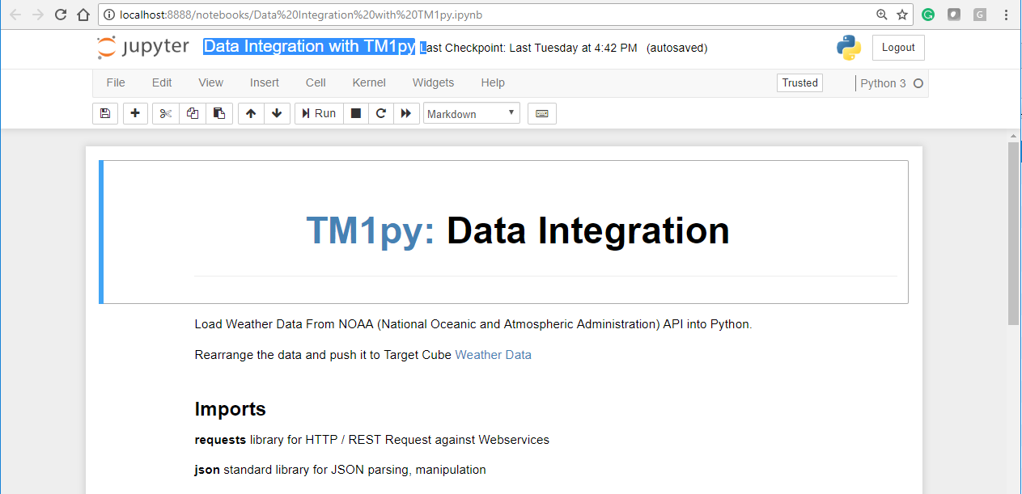Open the Weather Data link
Viewport: 1022px width, 494px height.
[x=493, y=355]
